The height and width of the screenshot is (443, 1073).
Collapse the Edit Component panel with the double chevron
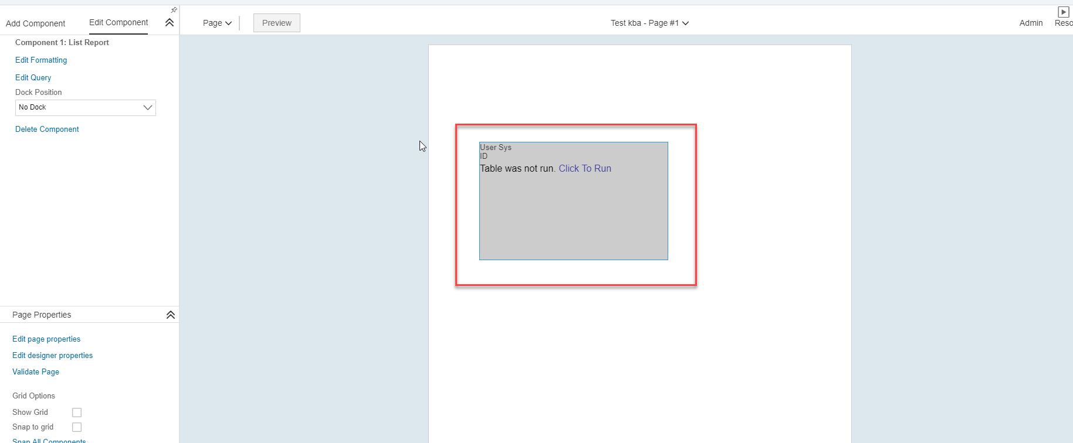[x=170, y=23]
